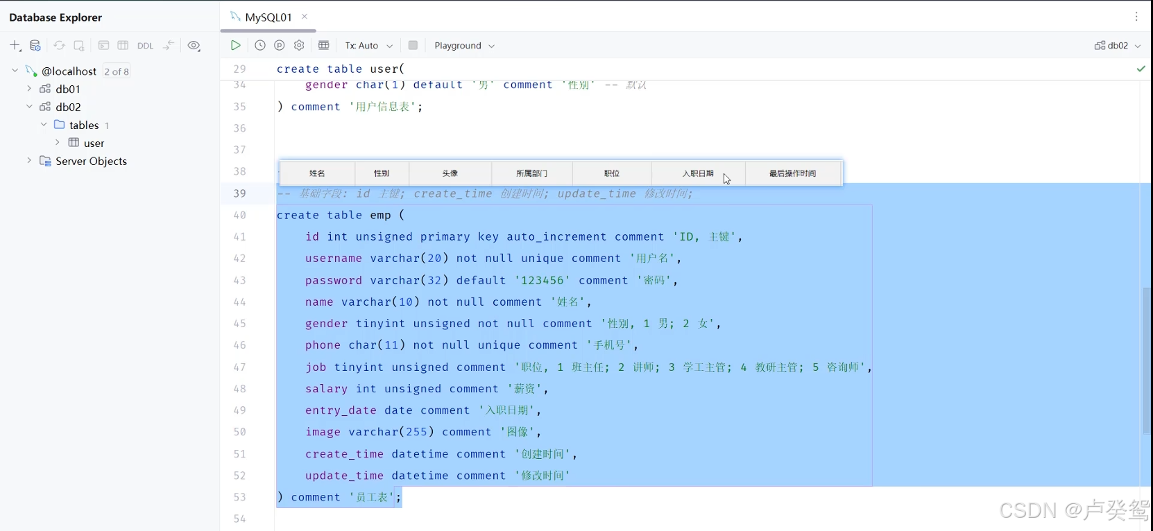The image size is (1153, 531).
Task: Collapse the tables folder node
Action: 44,125
